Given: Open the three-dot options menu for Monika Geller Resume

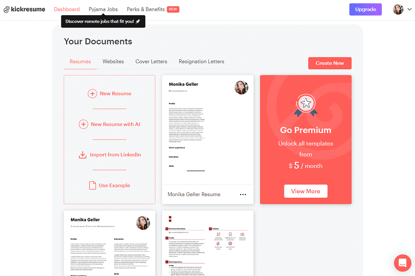Looking at the screenshot, I should point(243,194).
